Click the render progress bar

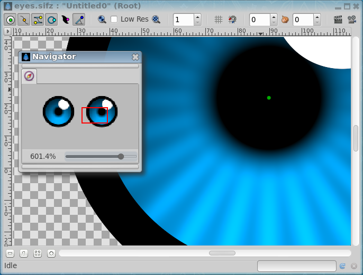(x=297, y=266)
